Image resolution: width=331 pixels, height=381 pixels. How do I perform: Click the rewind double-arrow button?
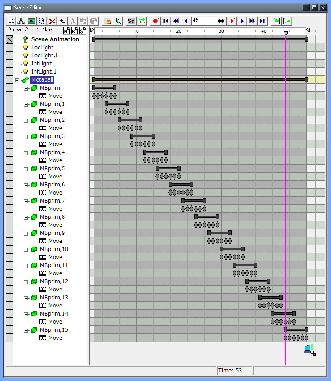coord(176,21)
